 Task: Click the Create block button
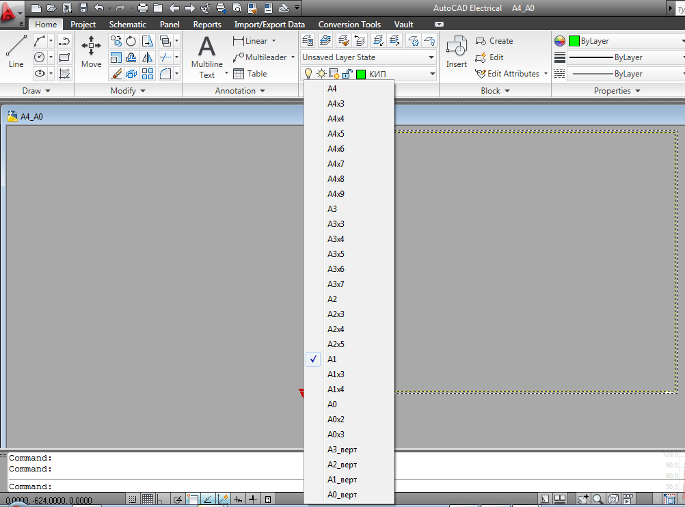point(494,41)
